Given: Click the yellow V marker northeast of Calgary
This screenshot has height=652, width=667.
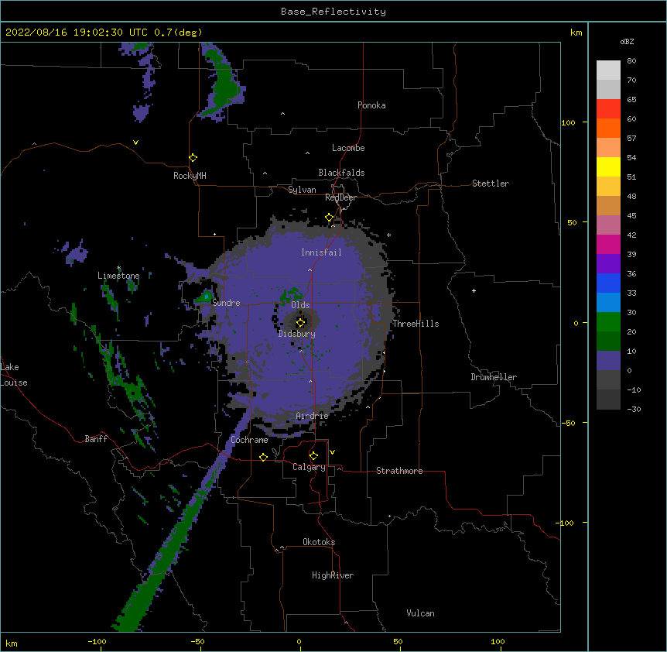Looking at the screenshot, I should tap(332, 452).
